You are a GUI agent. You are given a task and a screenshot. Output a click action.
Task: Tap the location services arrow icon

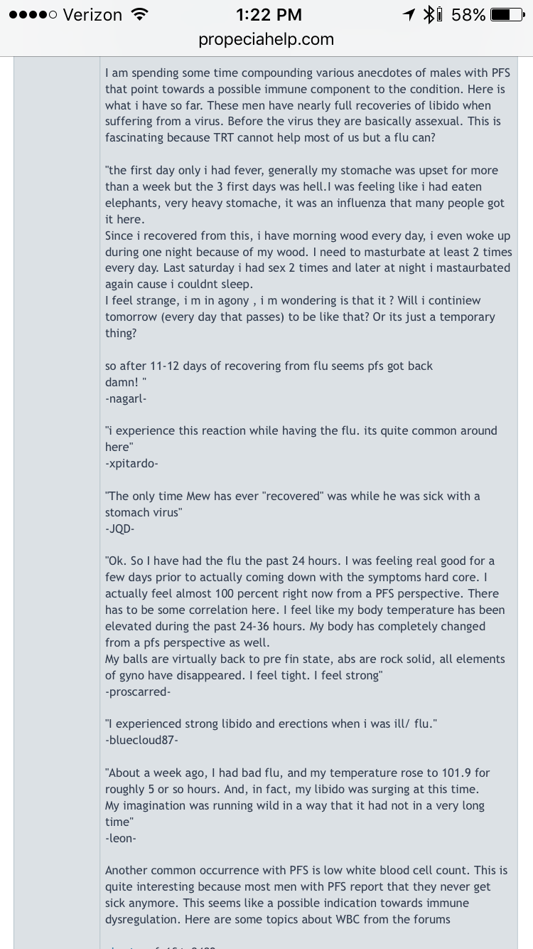[x=409, y=14]
